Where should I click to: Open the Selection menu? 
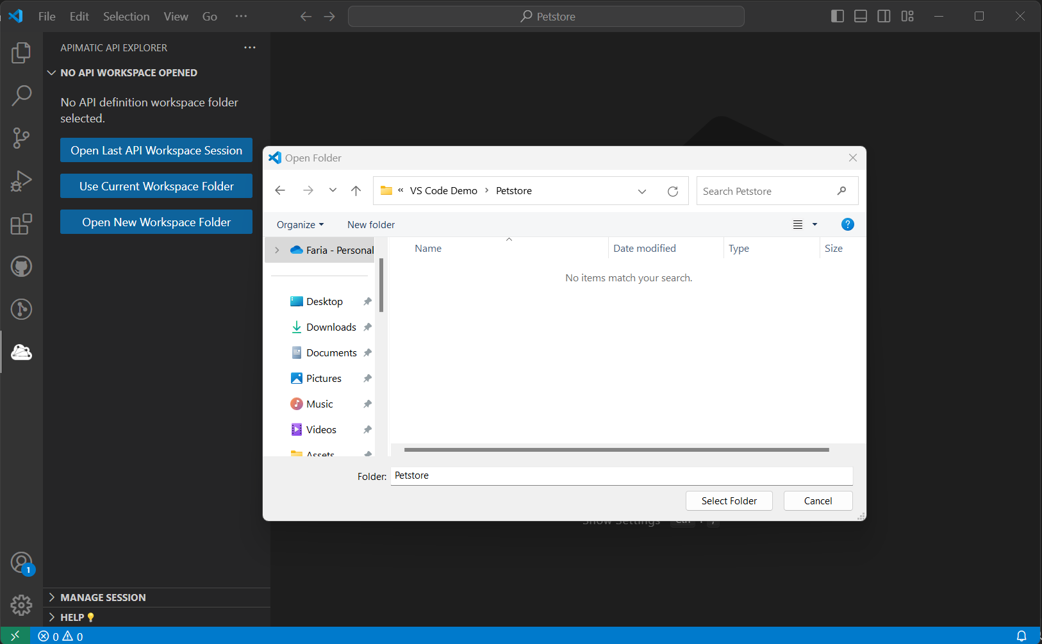coord(126,17)
